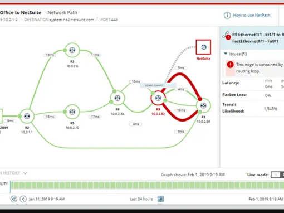Select the red R9 router node
The image size is (284, 213).
coord(158,98)
